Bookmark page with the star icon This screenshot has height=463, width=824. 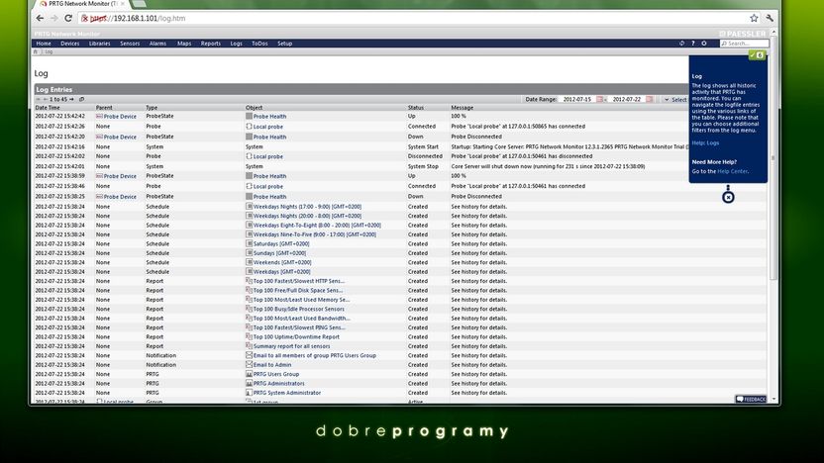click(x=754, y=18)
